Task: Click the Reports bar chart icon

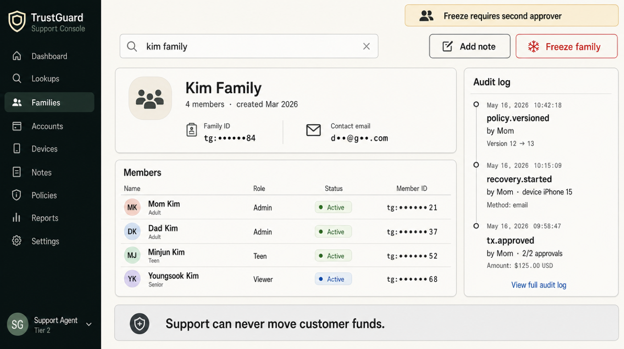Action: click(17, 218)
